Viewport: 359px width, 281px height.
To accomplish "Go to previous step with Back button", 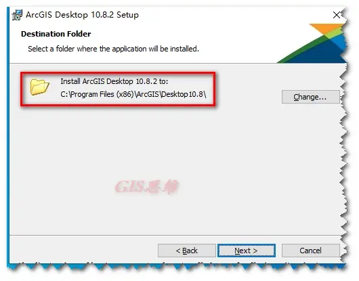I will tap(186, 251).
